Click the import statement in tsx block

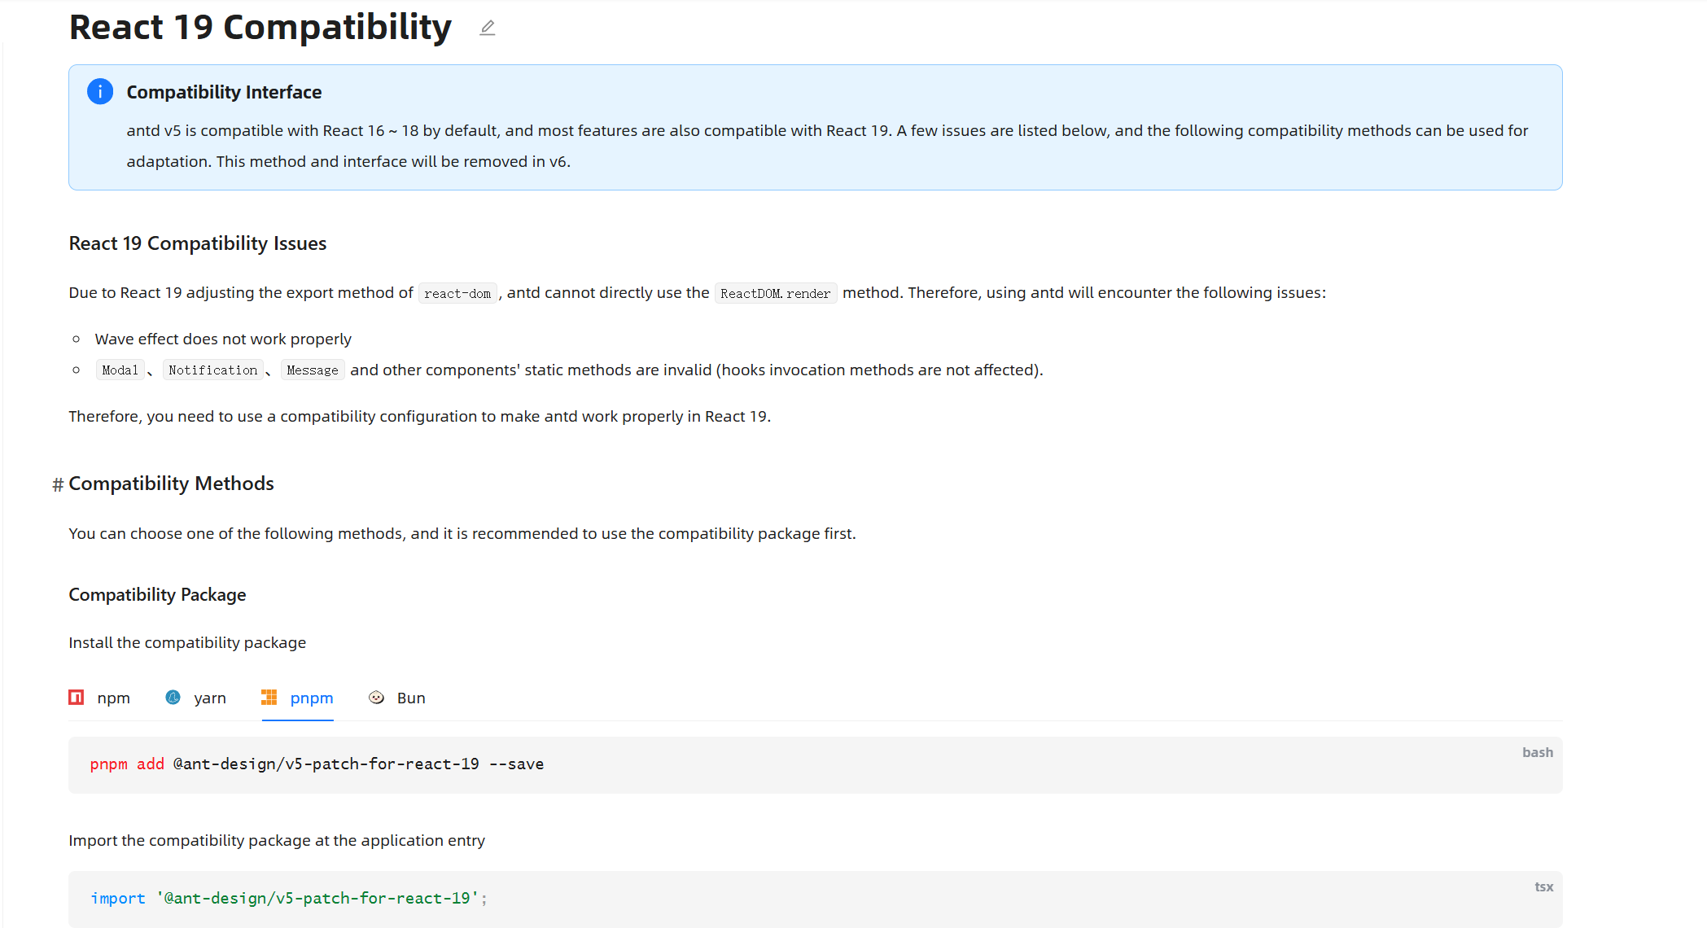(x=288, y=899)
